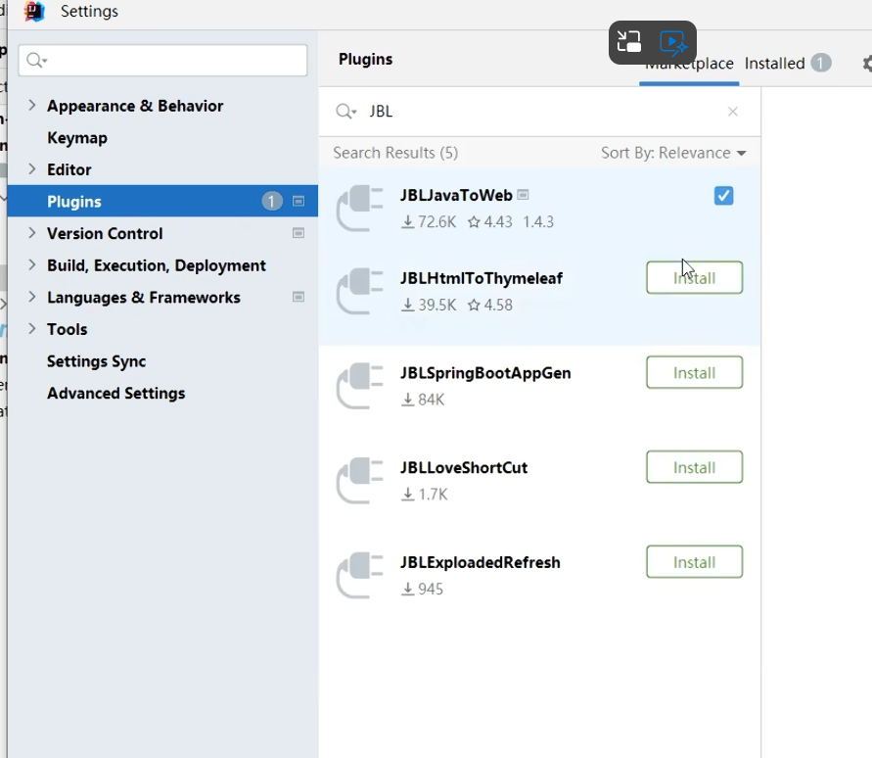The height and width of the screenshot is (758, 872).
Task: Click the 4.58 star rating of JBLHtmlToThymeleaf
Action: (490, 305)
